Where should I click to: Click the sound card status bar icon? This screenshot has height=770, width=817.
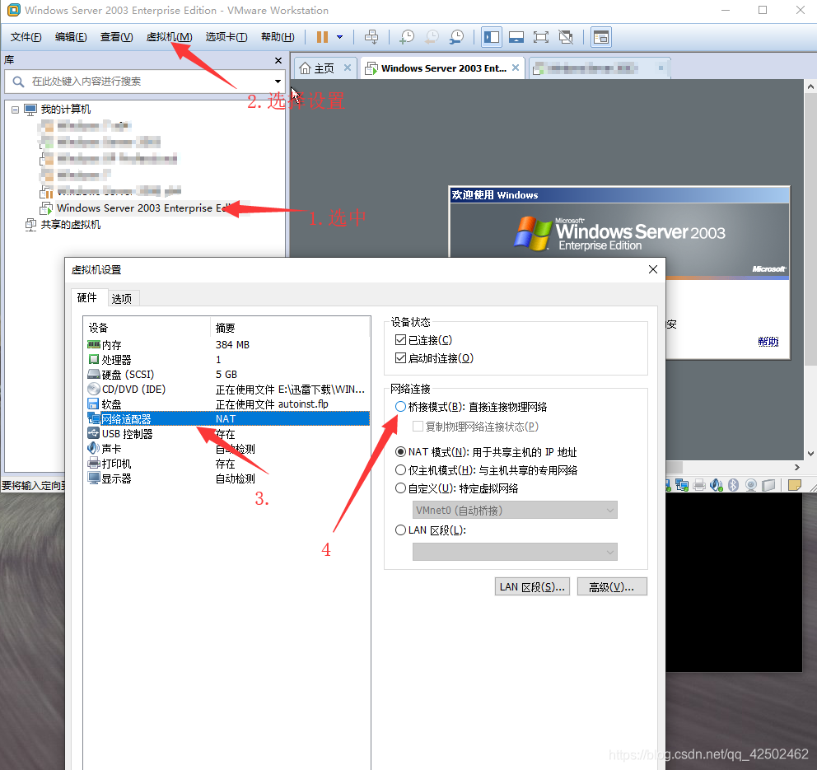717,485
